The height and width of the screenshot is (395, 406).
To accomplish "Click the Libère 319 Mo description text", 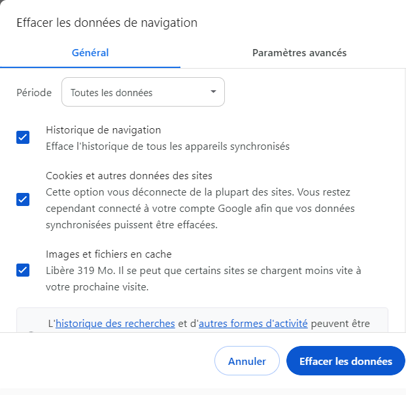I will click(x=203, y=270).
